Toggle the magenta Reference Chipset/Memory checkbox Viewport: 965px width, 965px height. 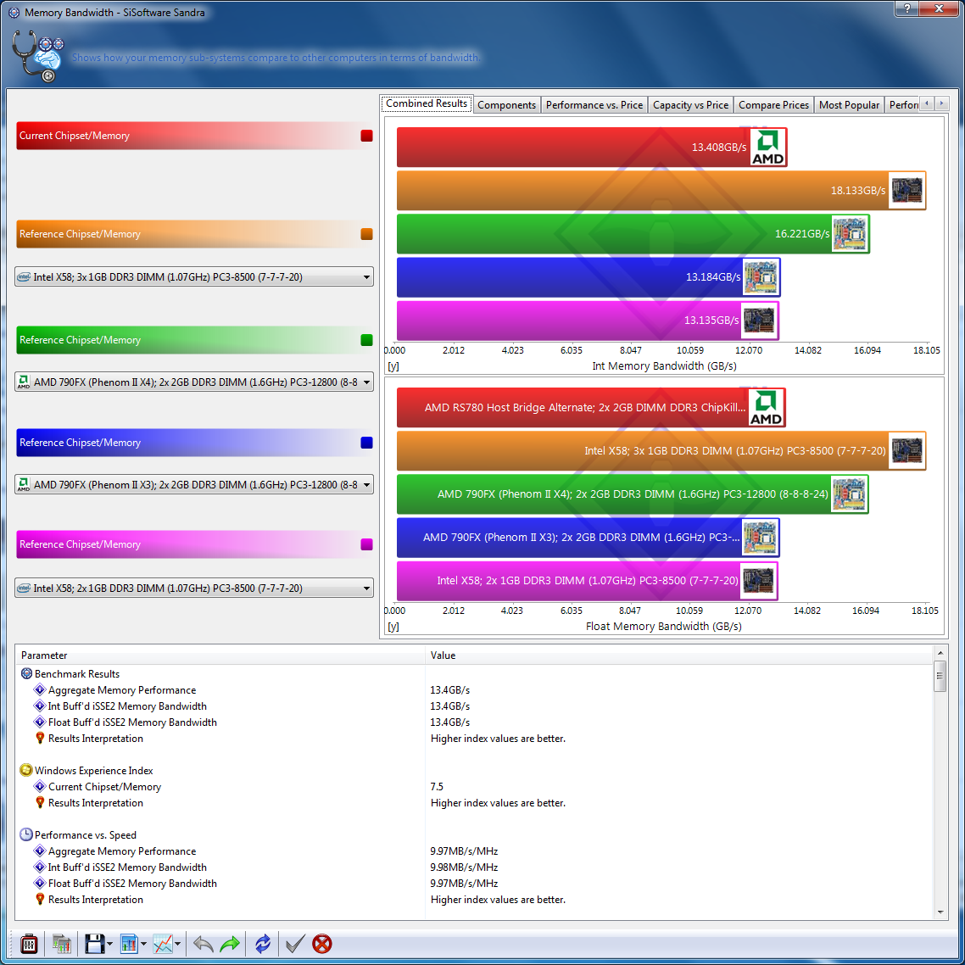coord(367,544)
